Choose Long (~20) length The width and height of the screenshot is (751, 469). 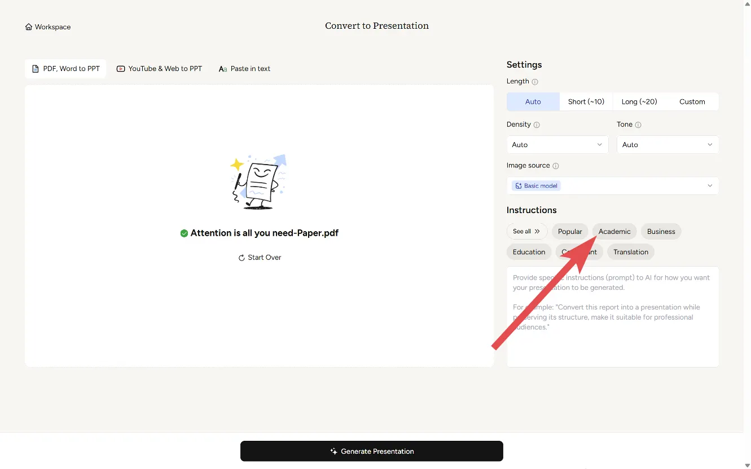[x=639, y=102]
